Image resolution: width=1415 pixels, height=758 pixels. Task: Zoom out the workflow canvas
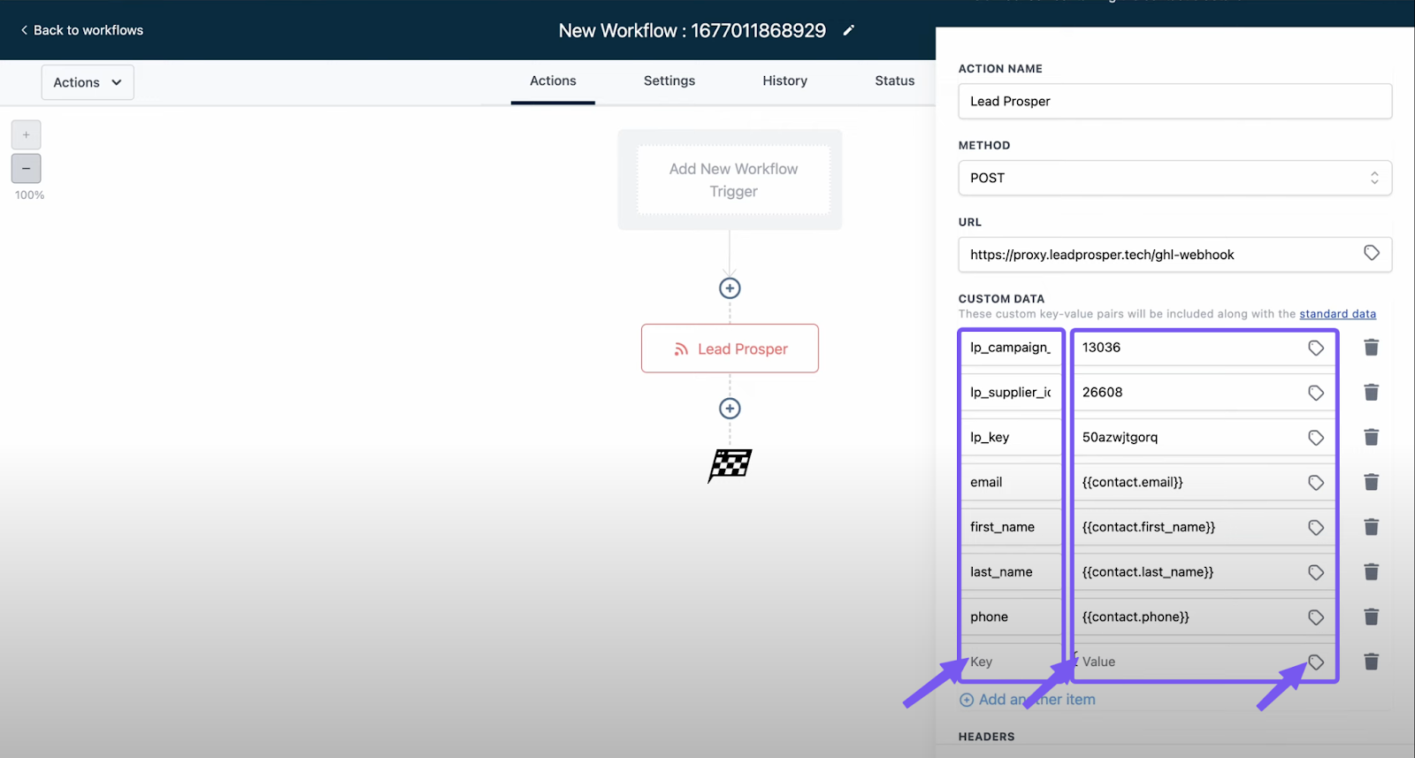[x=27, y=168]
